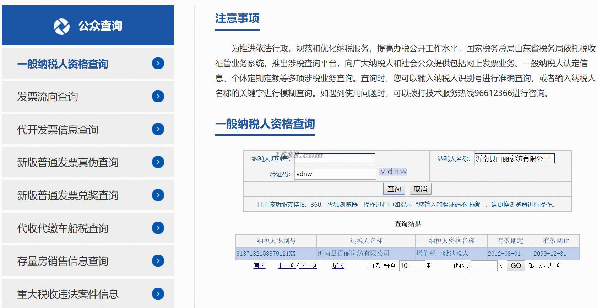
Task: Open 新版普通发票真伪查询 menu item
Action: (88, 162)
